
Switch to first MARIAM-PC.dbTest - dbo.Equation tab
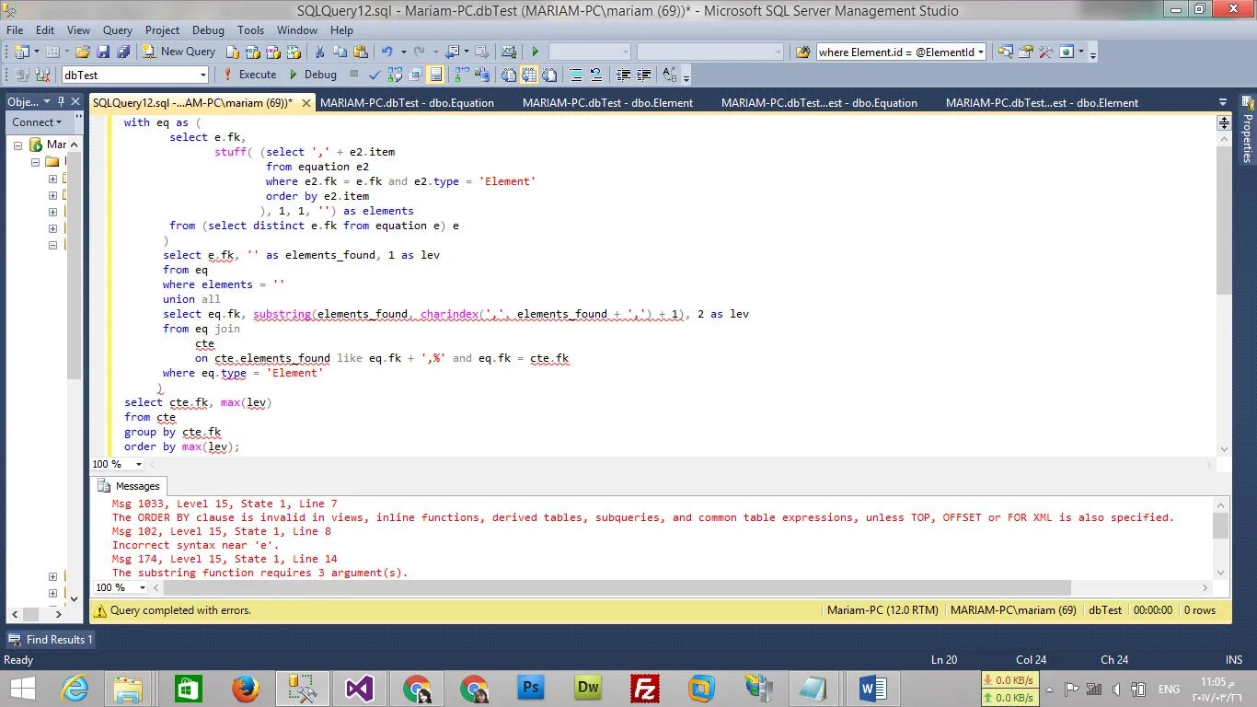pyautogui.click(x=407, y=103)
